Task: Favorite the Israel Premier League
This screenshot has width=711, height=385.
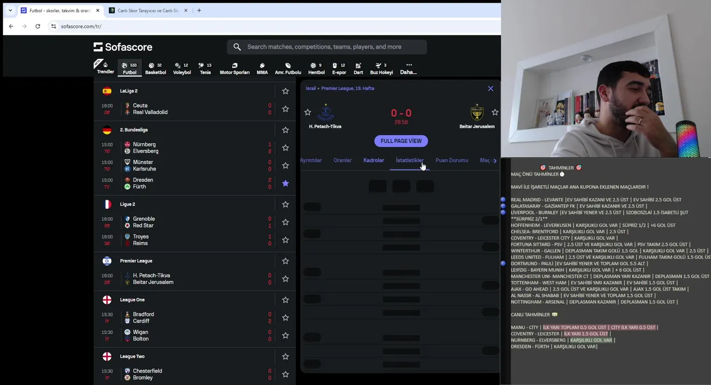Action: click(285, 261)
